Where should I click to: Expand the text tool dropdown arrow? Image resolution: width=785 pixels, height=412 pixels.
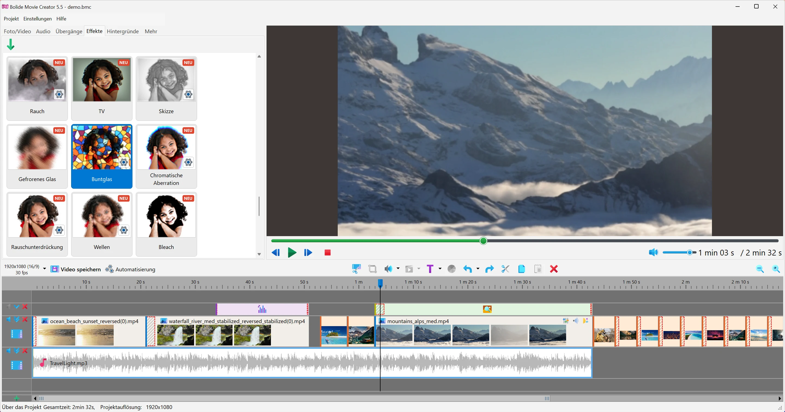pyautogui.click(x=440, y=269)
